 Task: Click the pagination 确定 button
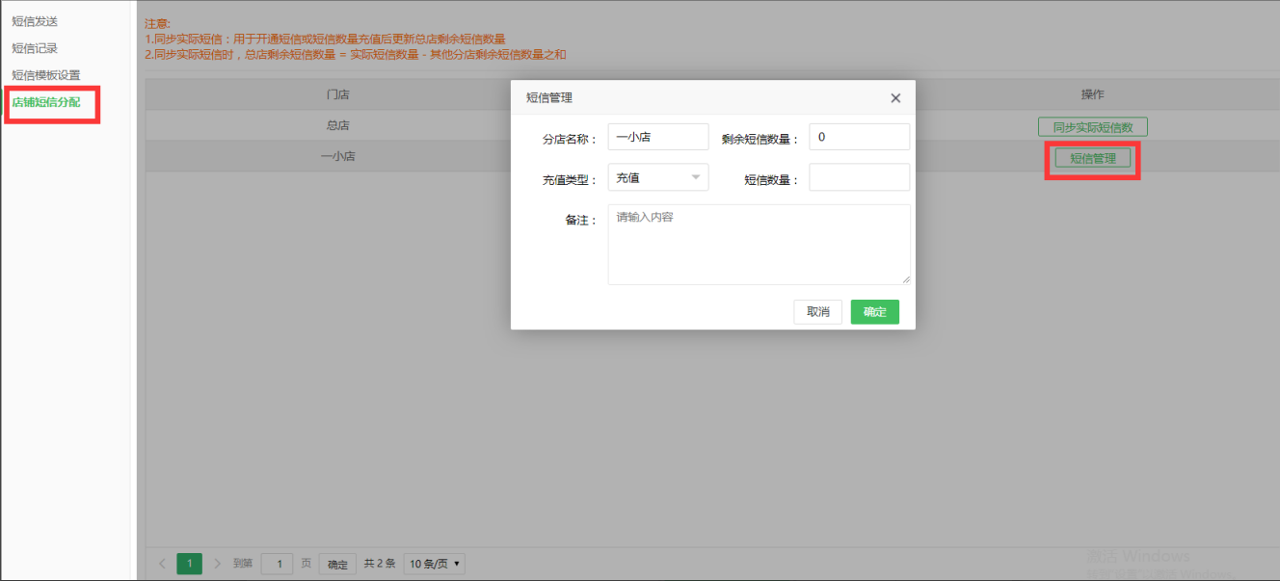click(336, 563)
